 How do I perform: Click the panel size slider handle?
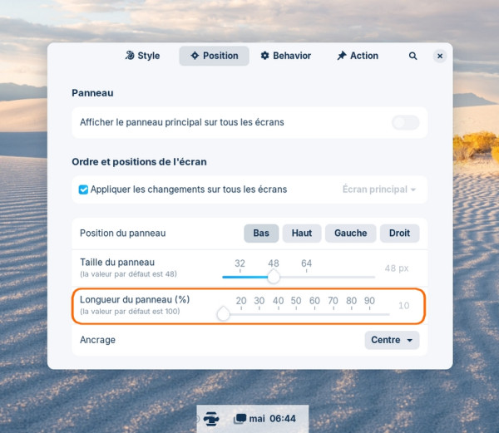click(x=274, y=277)
